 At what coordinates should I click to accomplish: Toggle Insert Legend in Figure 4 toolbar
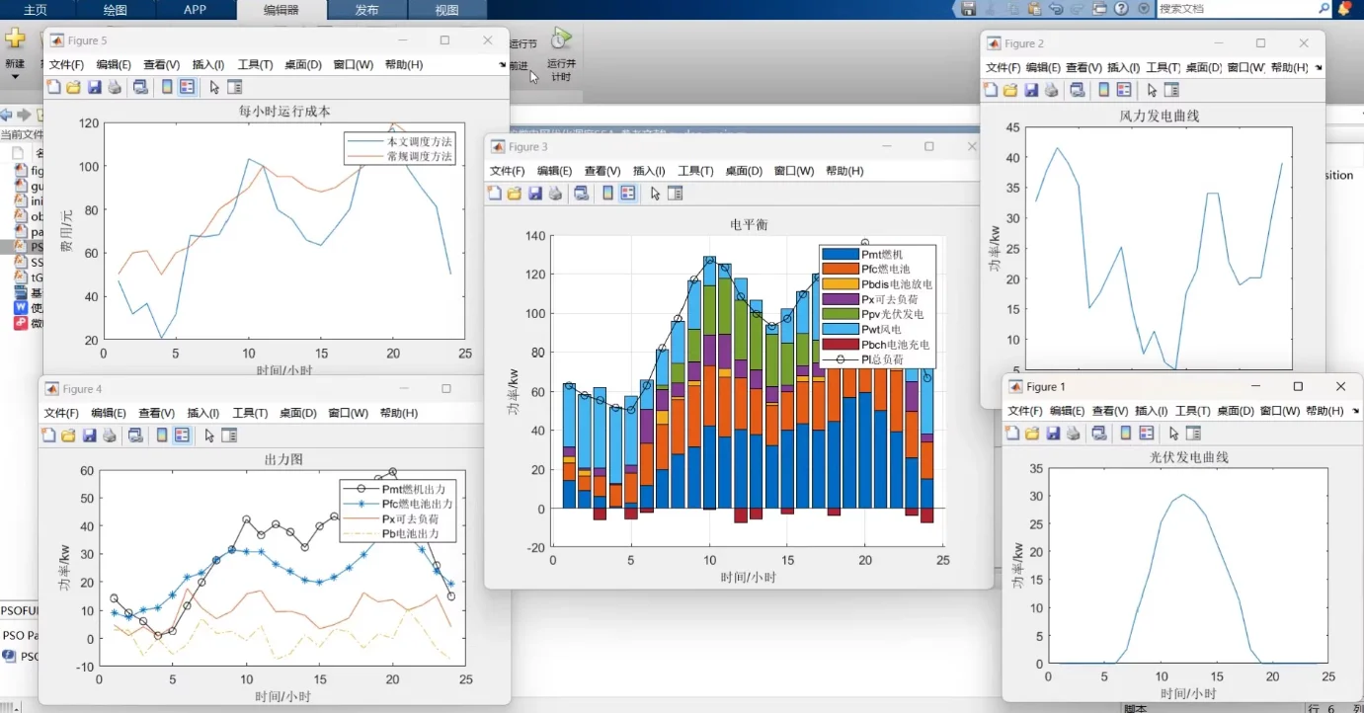tap(182, 436)
